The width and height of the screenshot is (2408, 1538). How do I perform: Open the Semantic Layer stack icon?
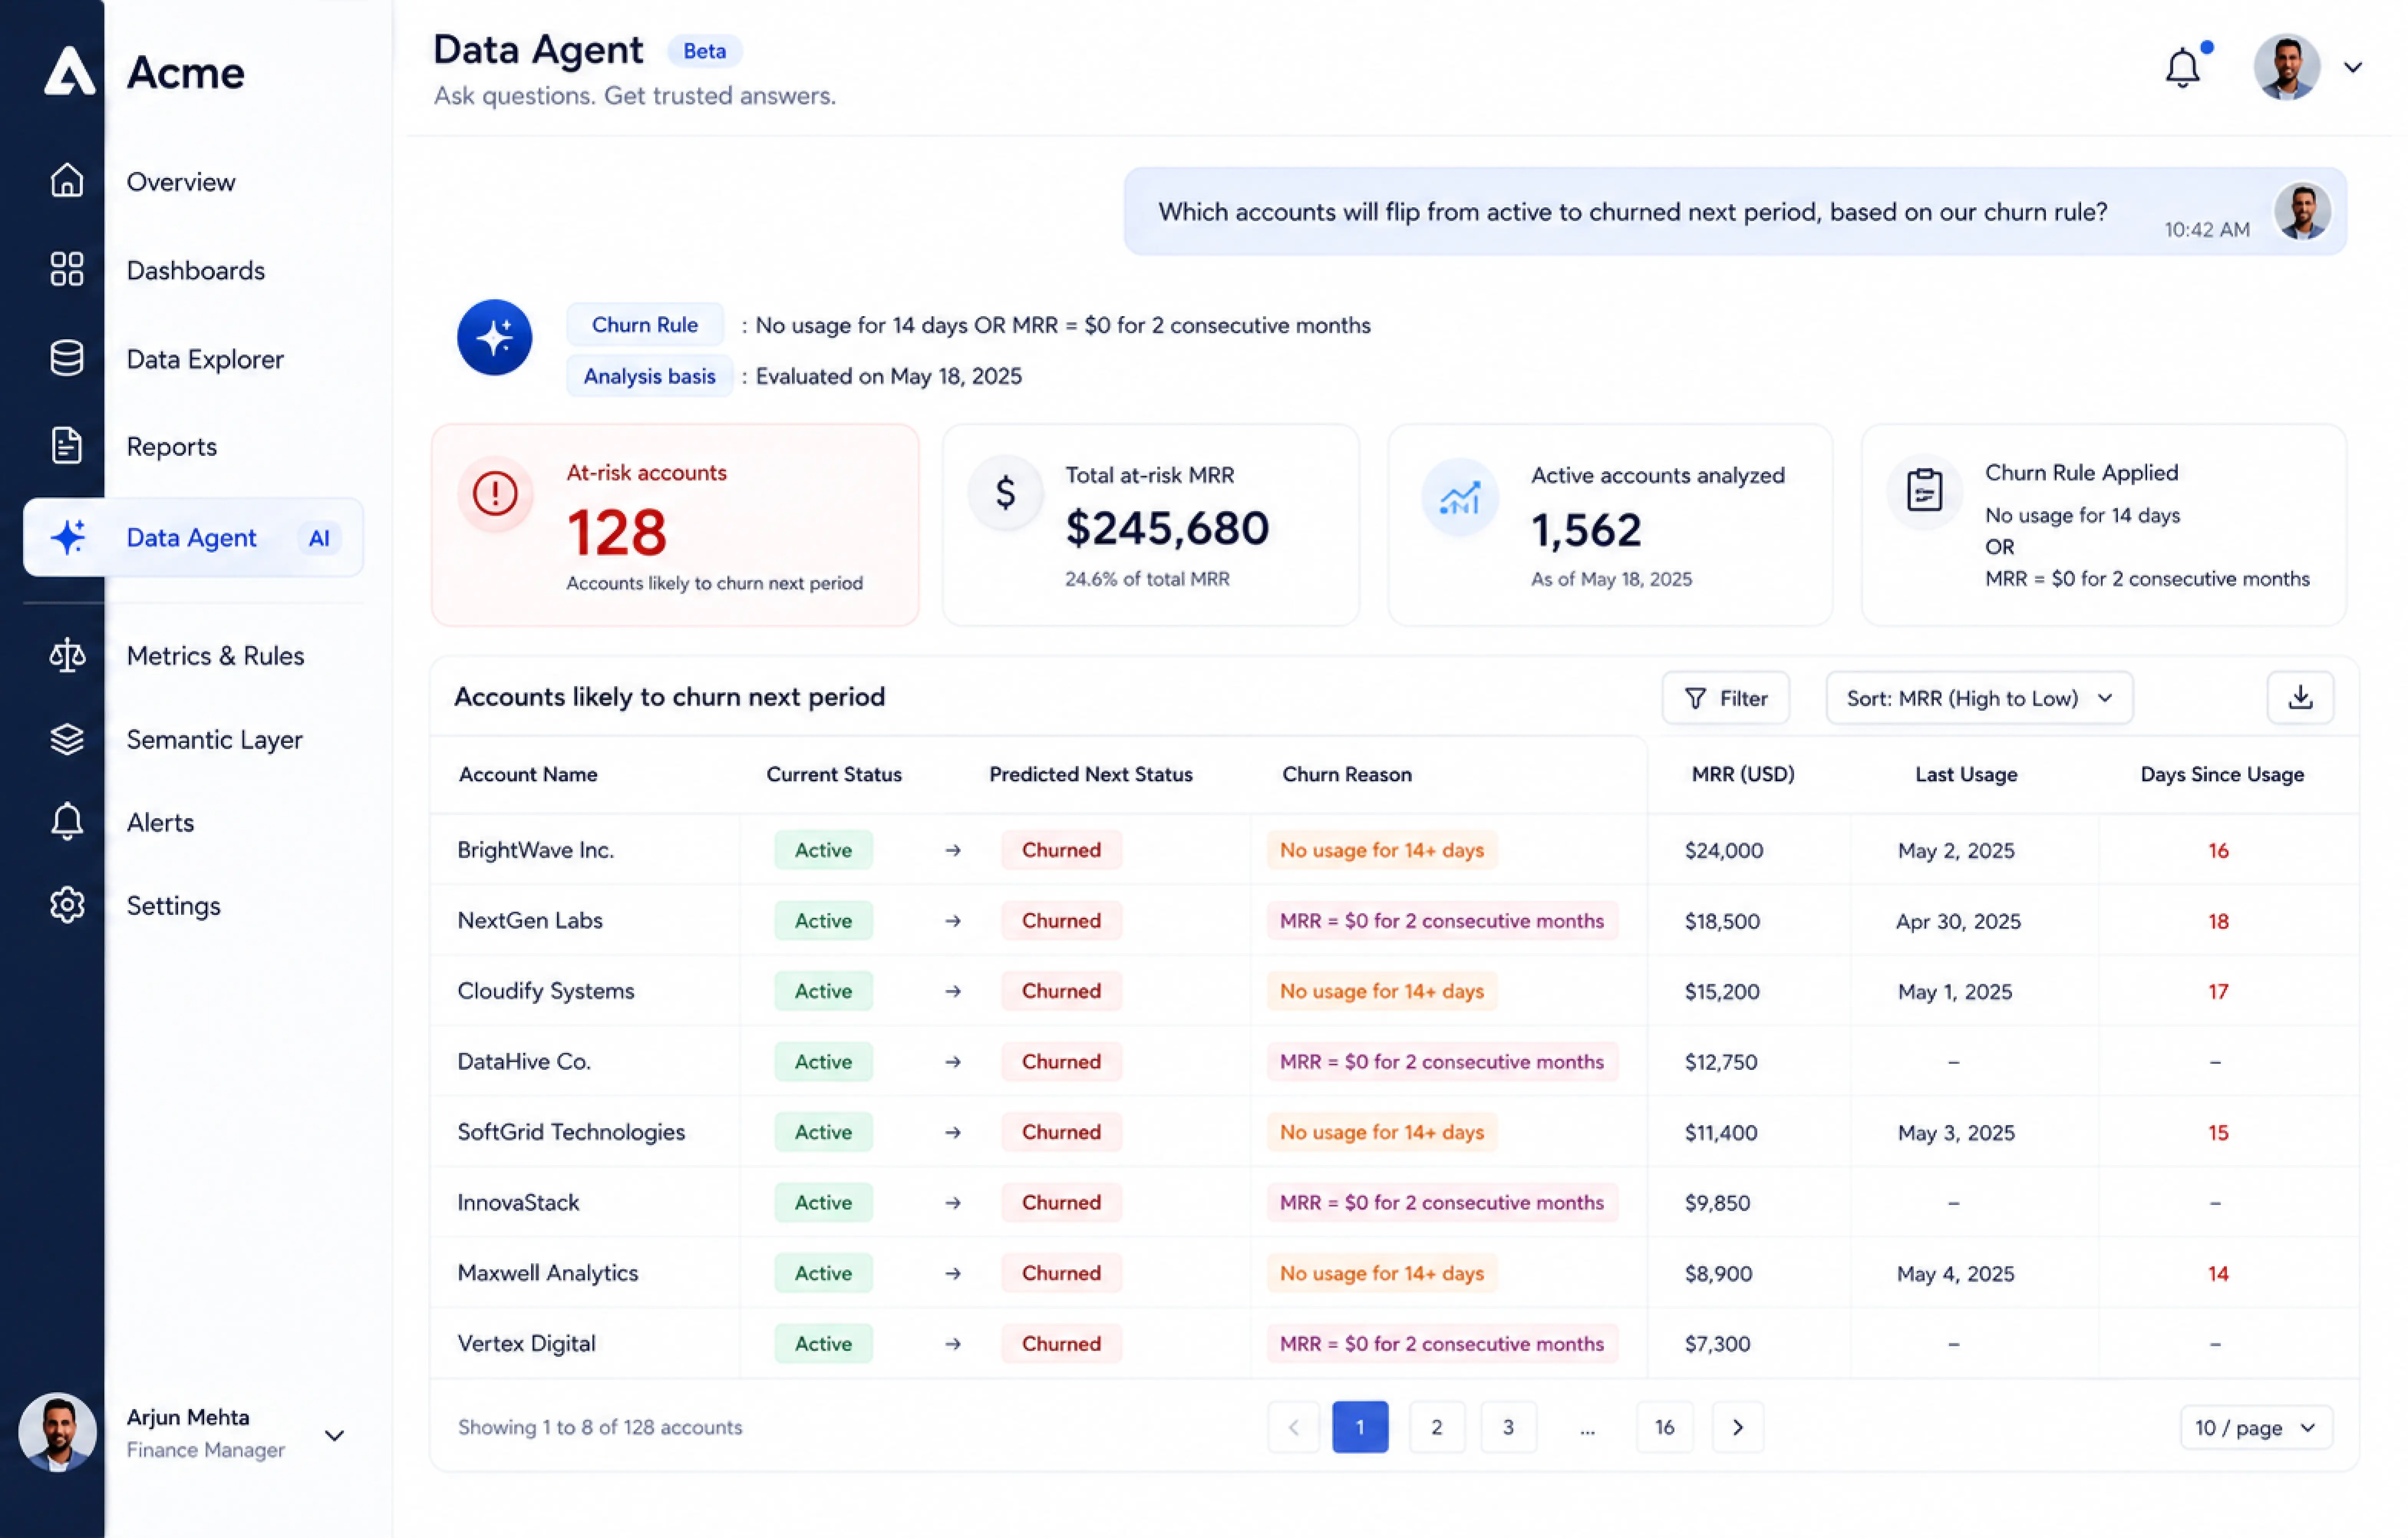[67, 739]
